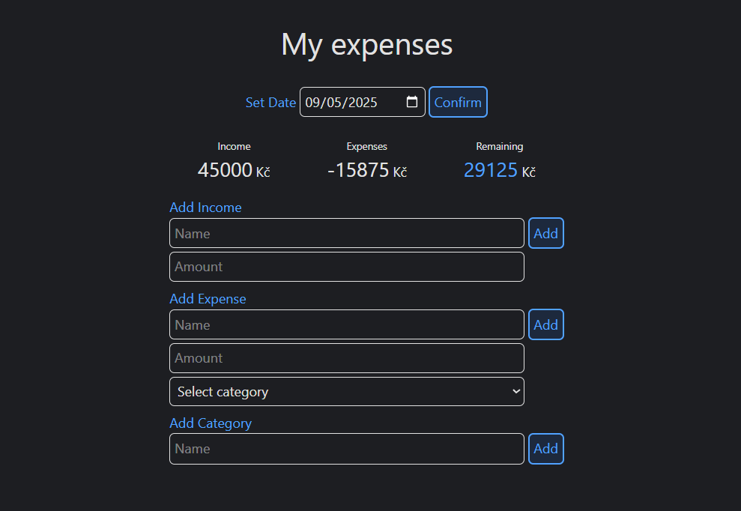Click the Add Expense heading label
Screen dimensions: 741x511
pyautogui.click(x=208, y=299)
